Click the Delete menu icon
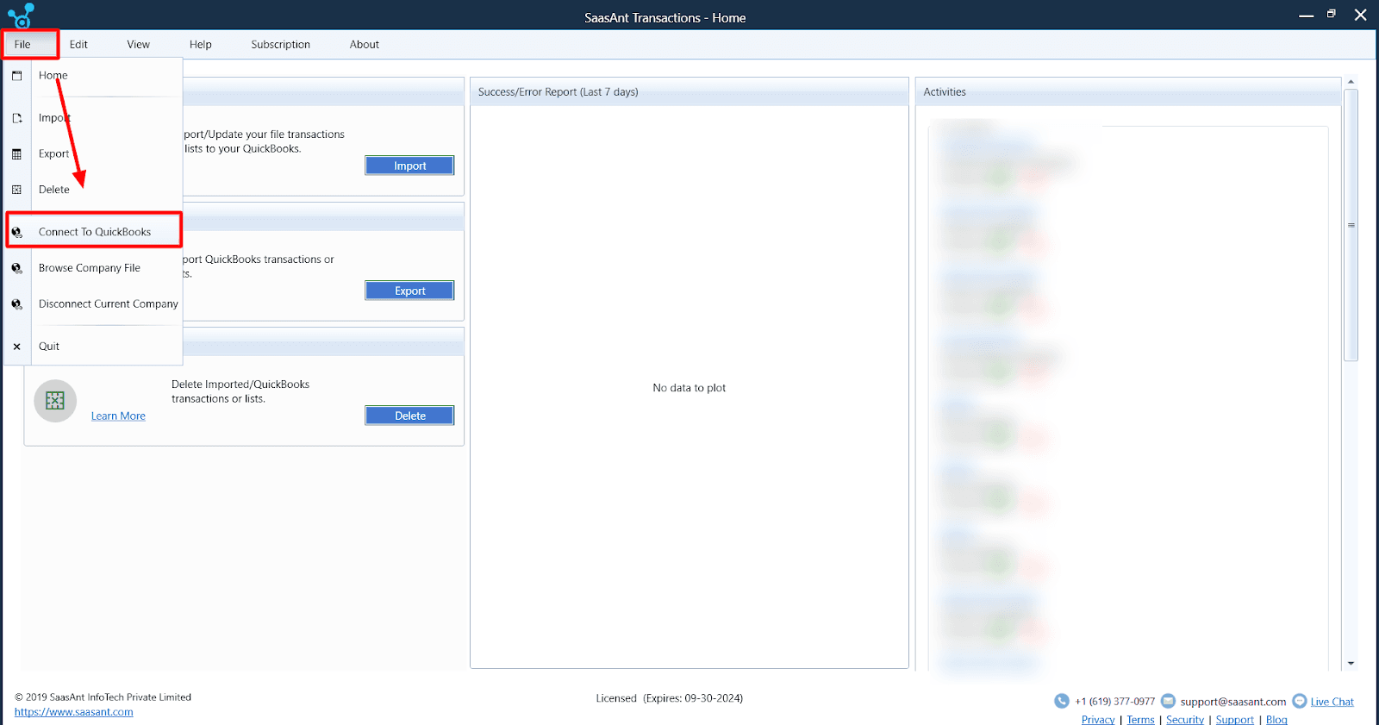 (x=16, y=190)
